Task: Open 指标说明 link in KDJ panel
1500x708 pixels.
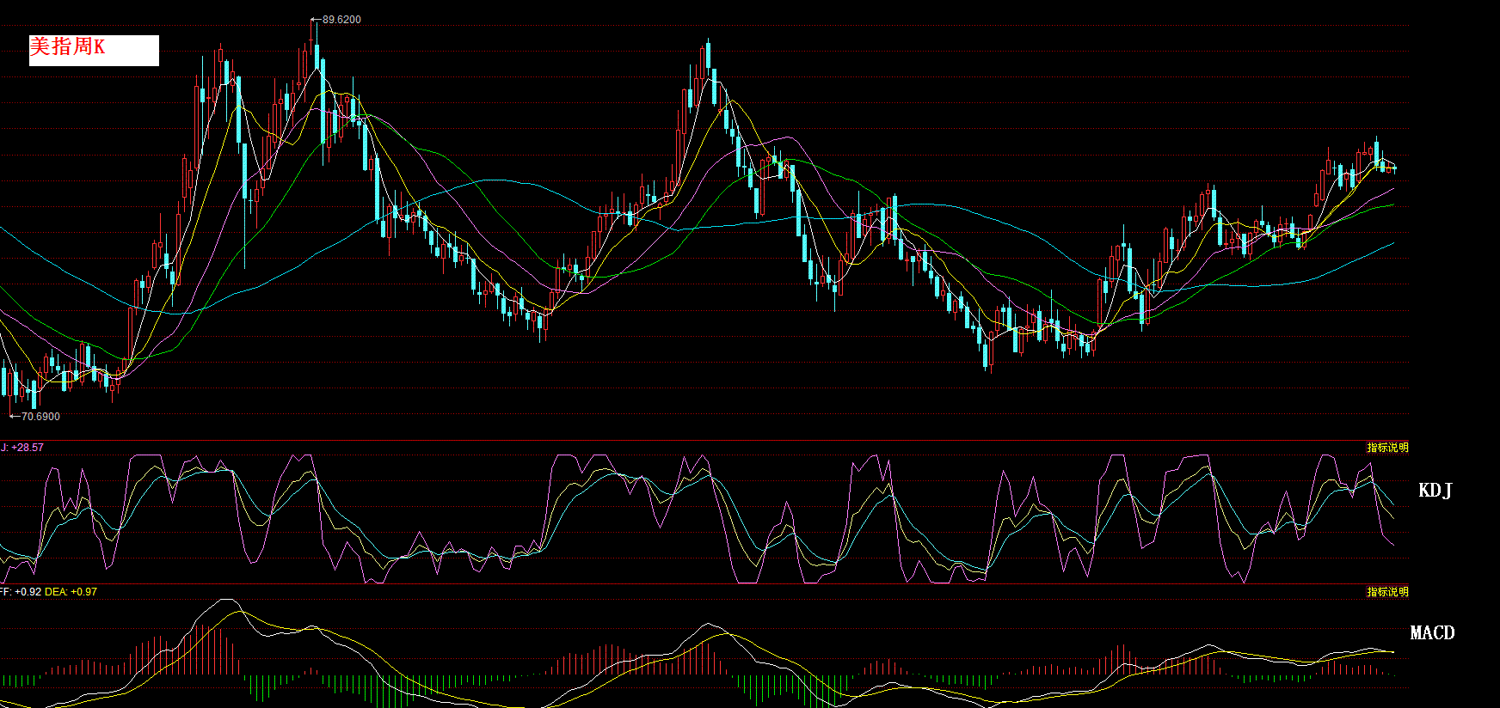Action: (1387, 448)
